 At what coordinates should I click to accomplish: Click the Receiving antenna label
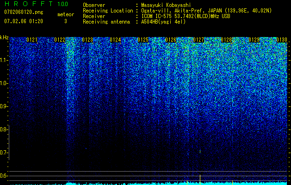click(106, 22)
